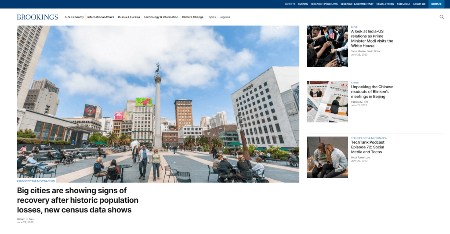Image resolution: width=450 pixels, height=234 pixels.
Task: Open the U.S. Economy menu
Action: 74,17
